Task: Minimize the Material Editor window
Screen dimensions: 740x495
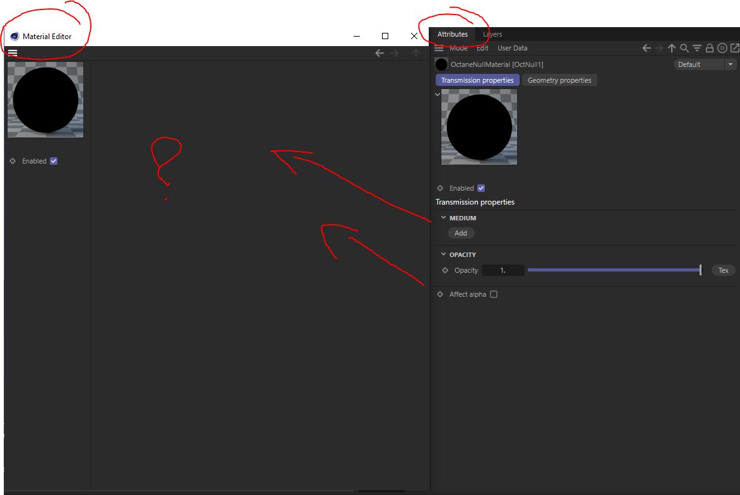Action: 357,36
